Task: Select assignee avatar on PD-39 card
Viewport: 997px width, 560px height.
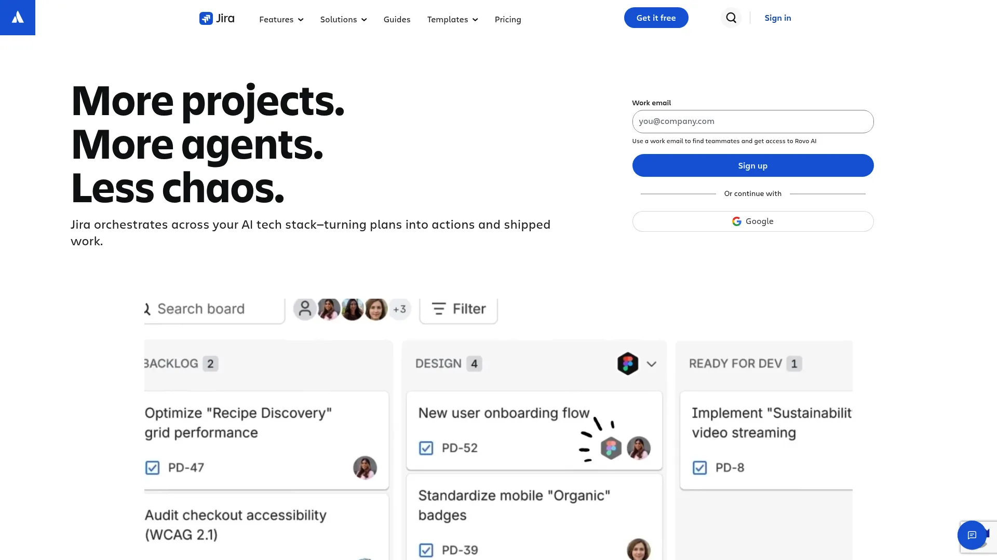Action: point(639,550)
